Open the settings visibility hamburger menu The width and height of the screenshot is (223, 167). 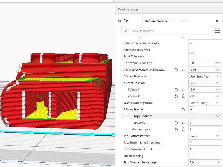(x=217, y=31)
